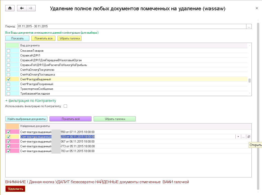
Task: Edit the Период date range field
Action: (132, 26)
